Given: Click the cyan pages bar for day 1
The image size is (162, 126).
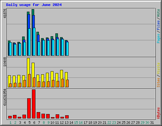Looking at the screenshot, I should (10, 49).
